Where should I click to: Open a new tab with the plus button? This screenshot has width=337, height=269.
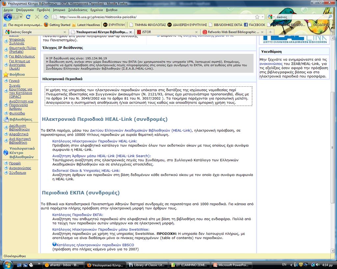(x=270, y=32)
